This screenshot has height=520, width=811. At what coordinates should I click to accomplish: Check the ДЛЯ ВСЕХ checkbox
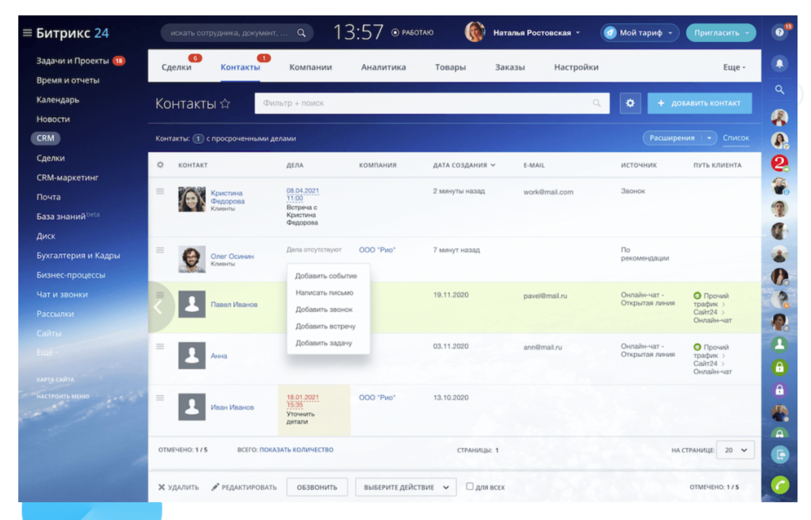(x=470, y=486)
